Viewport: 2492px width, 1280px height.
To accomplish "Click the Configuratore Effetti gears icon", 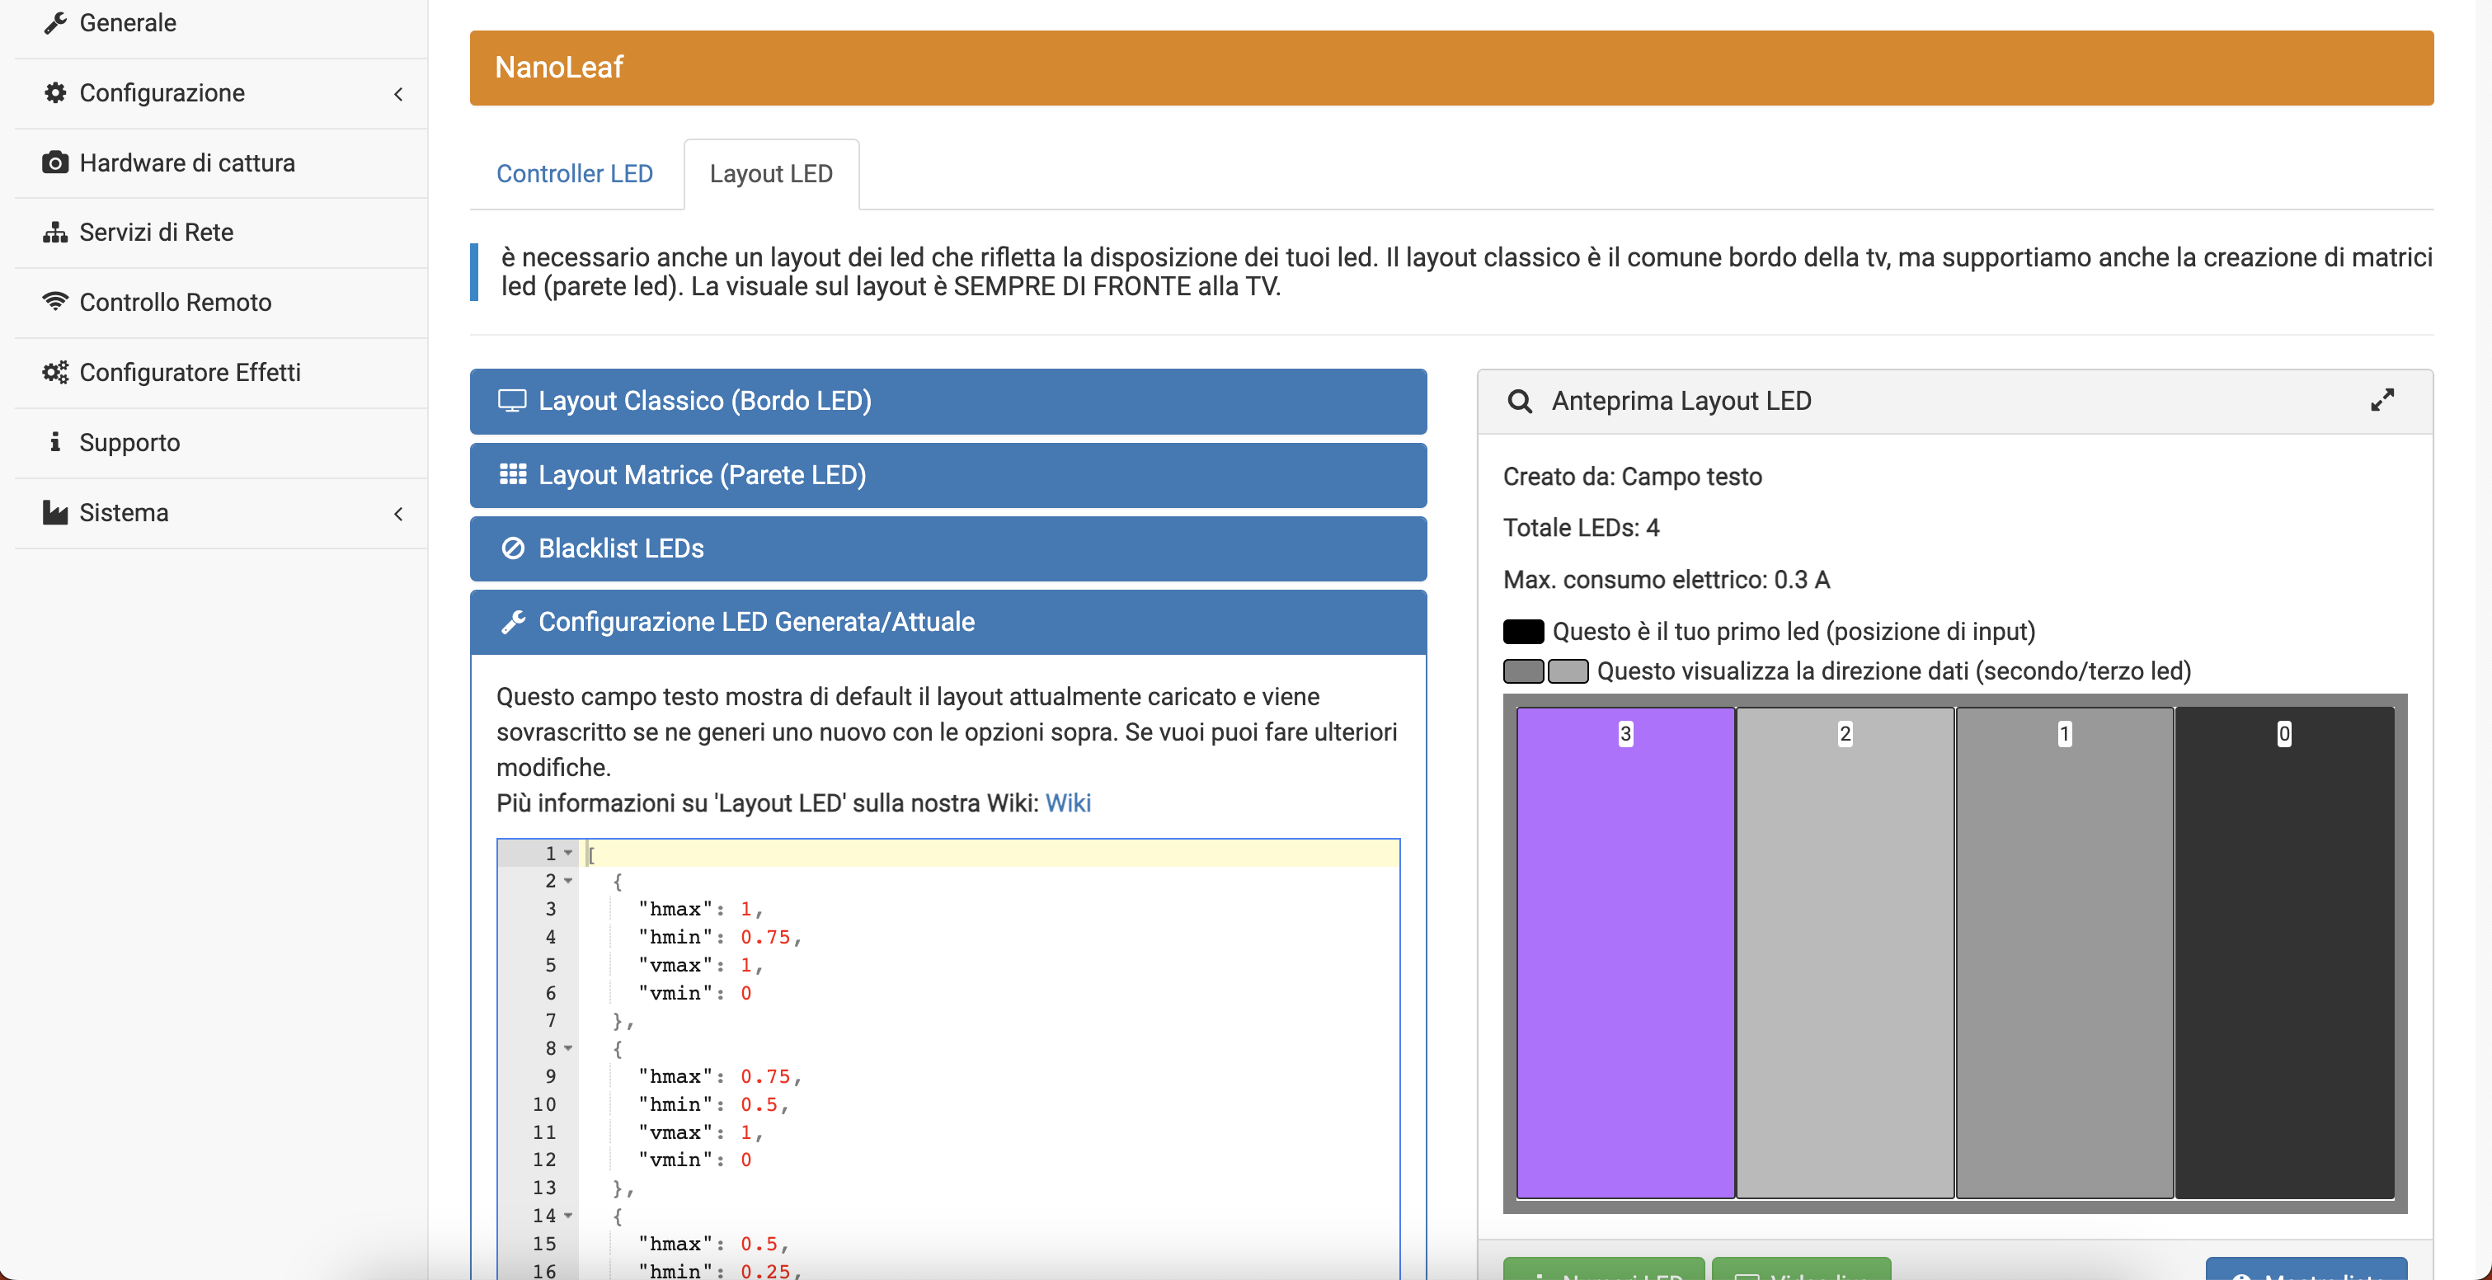I will coord(55,373).
